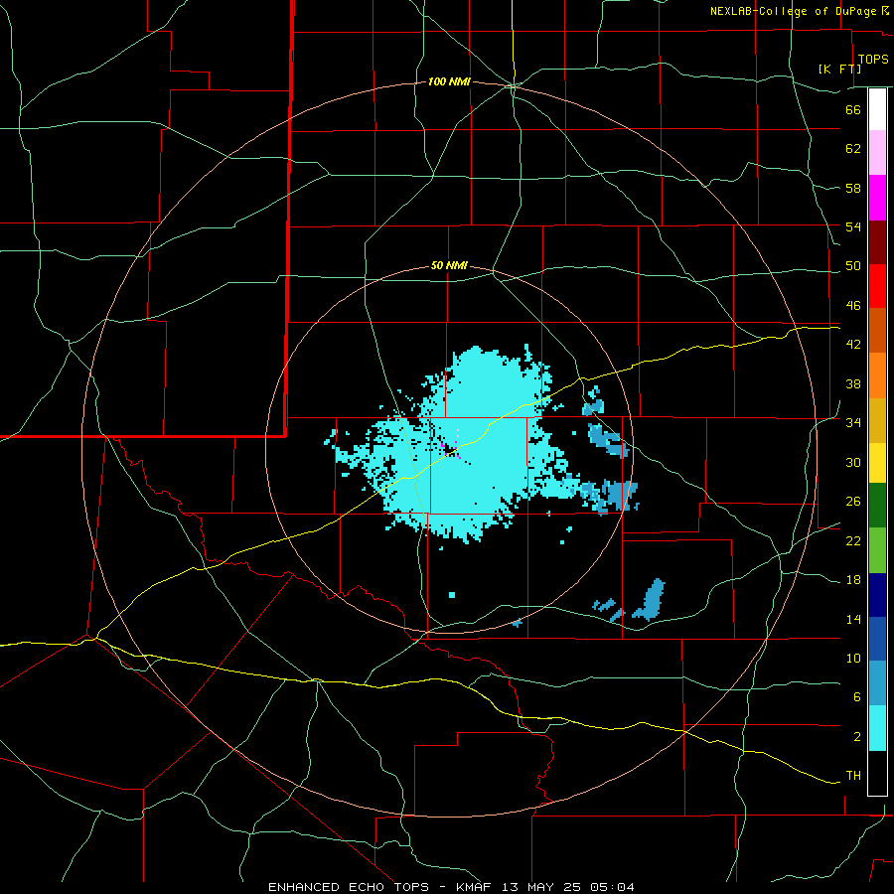This screenshot has height=894, width=894.
Task: Click the dark green 26-30 kft swatch
Action: [x=877, y=506]
